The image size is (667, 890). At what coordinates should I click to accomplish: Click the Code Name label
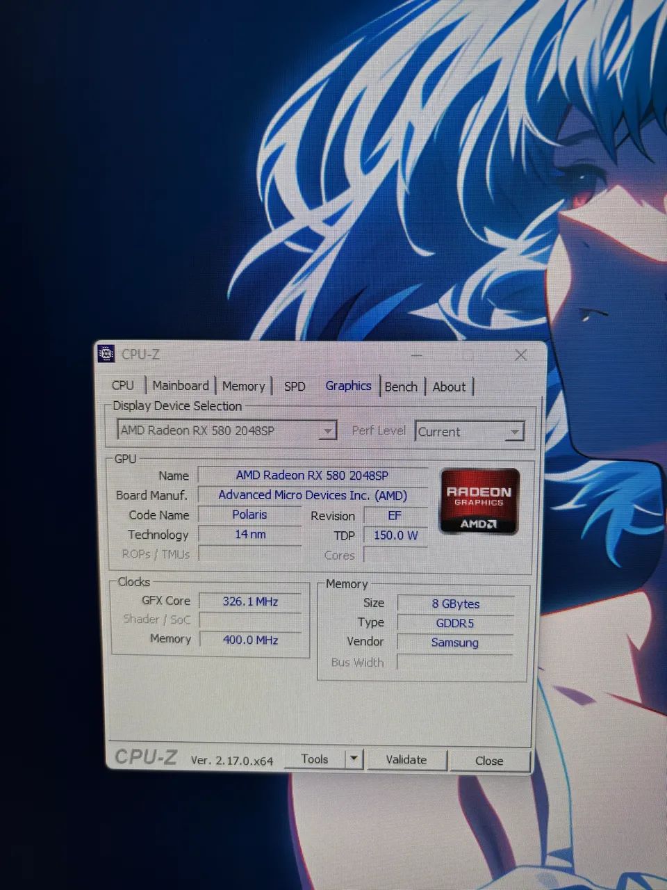click(x=158, y=515)
